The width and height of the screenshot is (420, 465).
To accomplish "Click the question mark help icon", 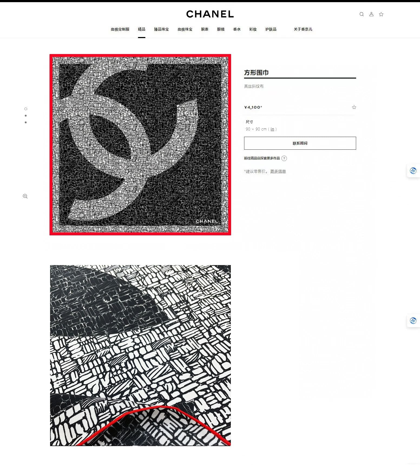I will [x=284, y=158].
